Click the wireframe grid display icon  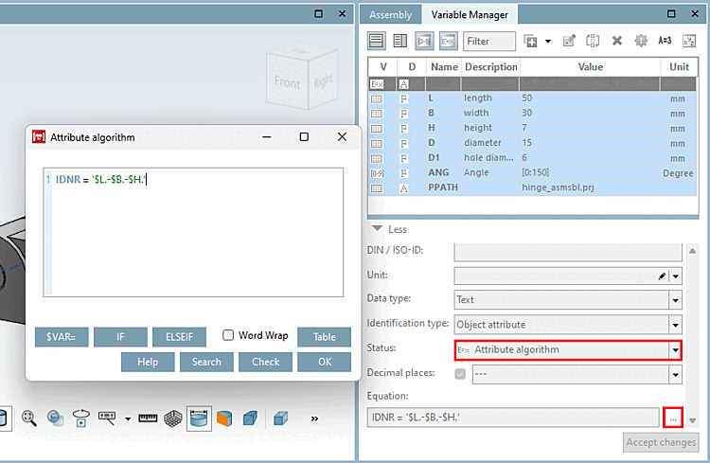pos(172,418)
